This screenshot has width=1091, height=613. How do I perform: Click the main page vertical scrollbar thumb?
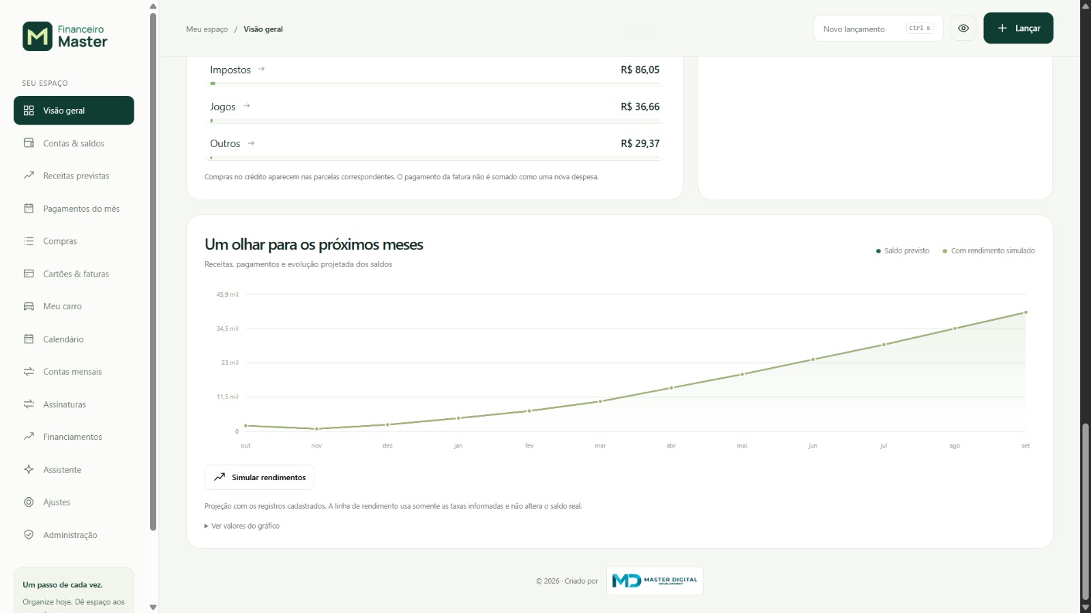[1086, 512]
